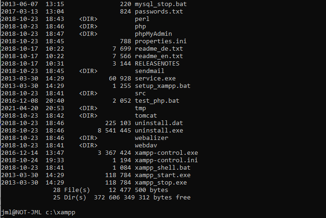The width and height of the screenshot is (326, 218).
Task: Select the perl directory name
Action: pos(142,19)
